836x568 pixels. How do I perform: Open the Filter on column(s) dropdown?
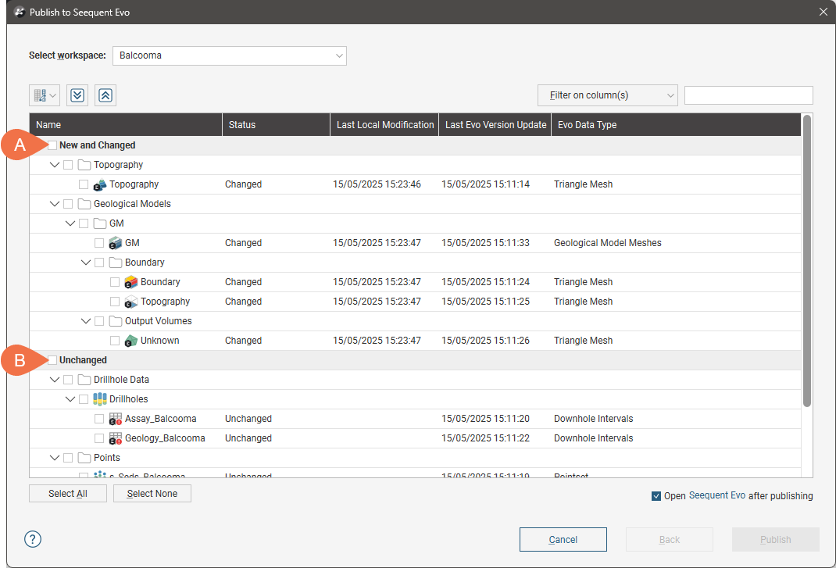607,95
